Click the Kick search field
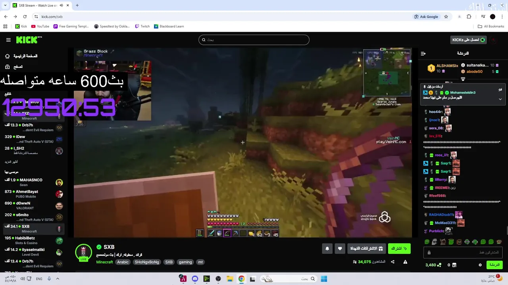This screenshot has width=508, height=285. click(x=254, y=40)
